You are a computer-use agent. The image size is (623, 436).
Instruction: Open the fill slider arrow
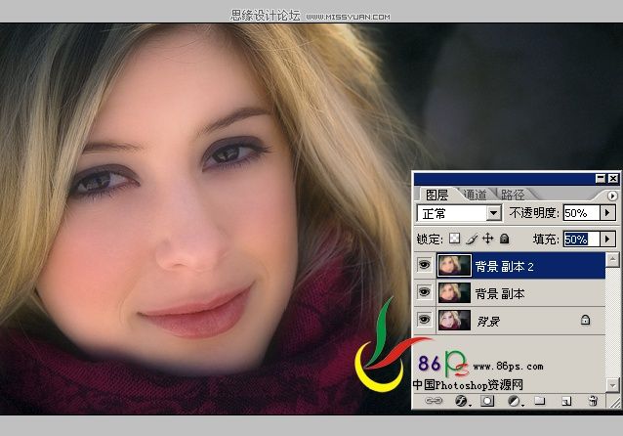[x=607, y=240]
